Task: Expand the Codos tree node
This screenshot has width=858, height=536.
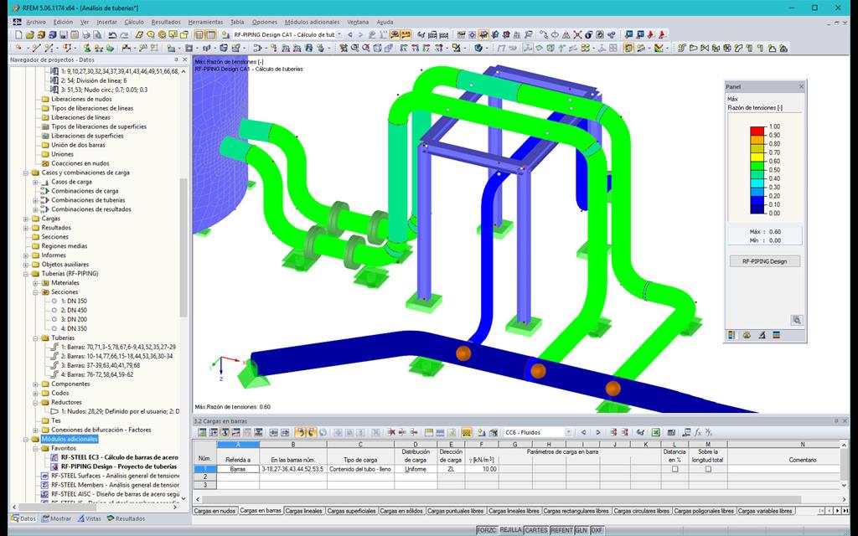Action: click(35, 394)
